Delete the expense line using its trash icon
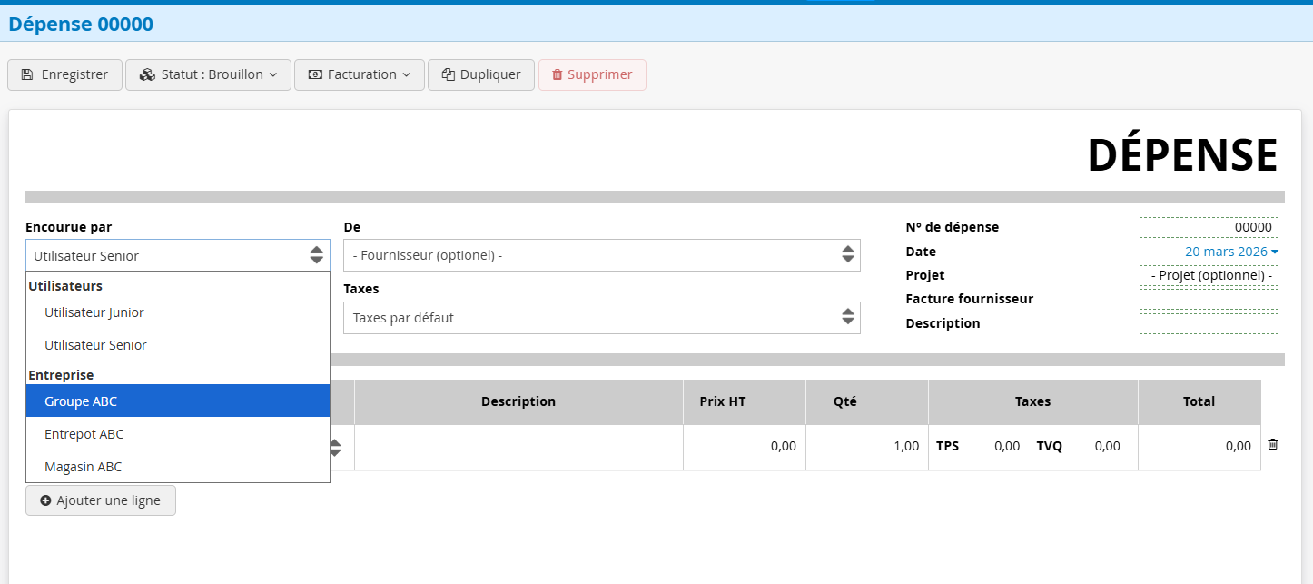 click(1272, 444)
